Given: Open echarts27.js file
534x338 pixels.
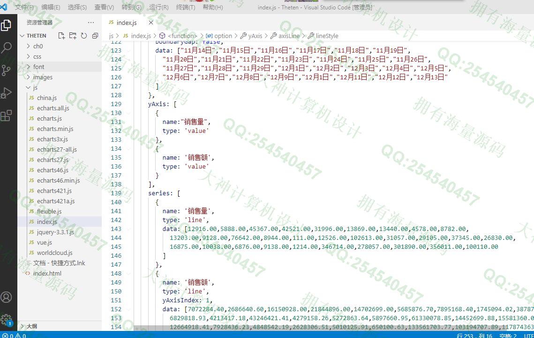Looking at the screenshot, I should click(60, 160).
